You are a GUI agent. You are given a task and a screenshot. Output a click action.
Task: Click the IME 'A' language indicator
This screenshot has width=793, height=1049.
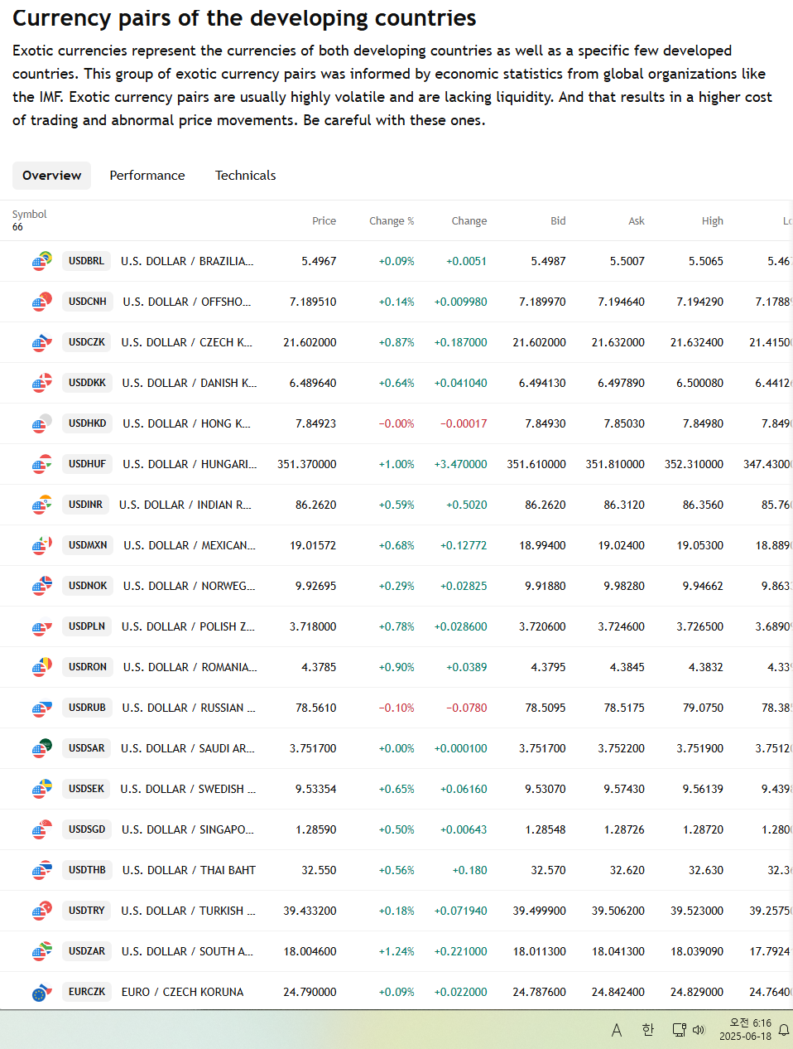617,1030
